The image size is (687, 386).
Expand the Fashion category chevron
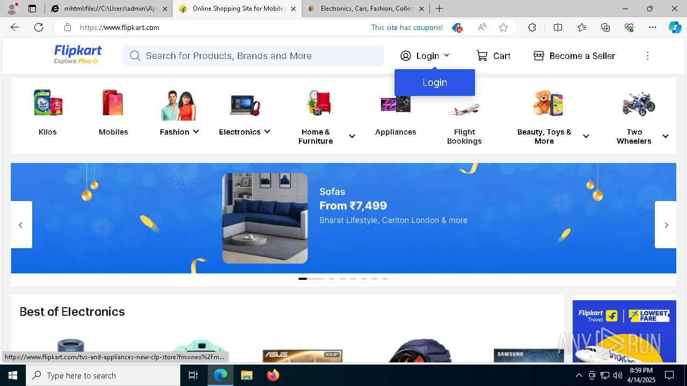tap(196, 131)
